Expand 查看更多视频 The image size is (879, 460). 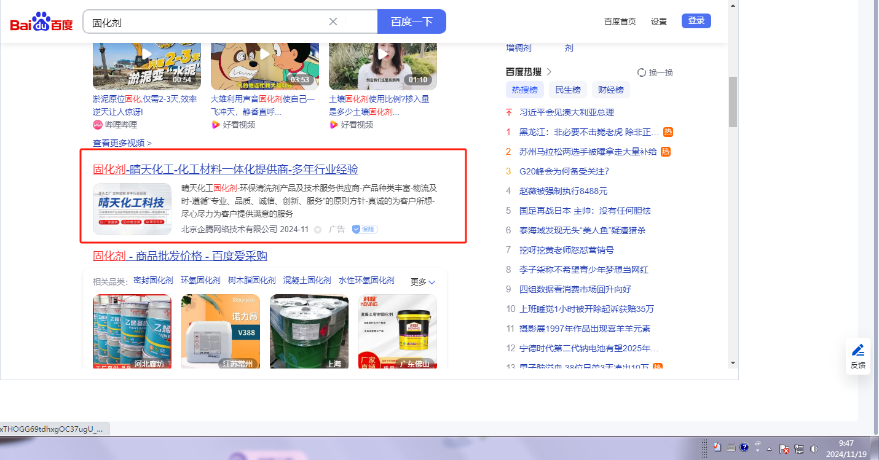(x=122, y=143)
